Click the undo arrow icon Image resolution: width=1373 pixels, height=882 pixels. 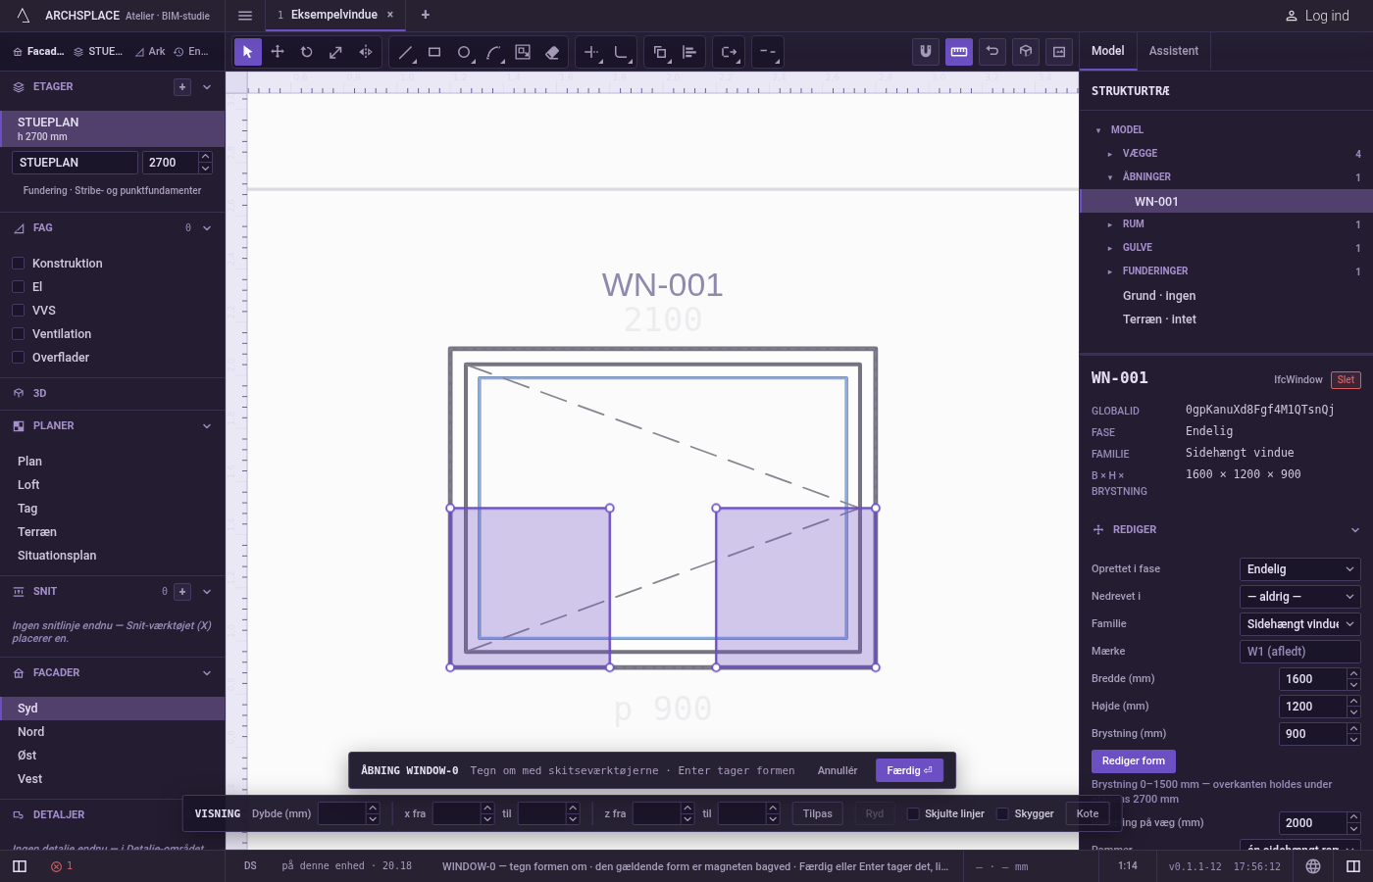(992, 52)
